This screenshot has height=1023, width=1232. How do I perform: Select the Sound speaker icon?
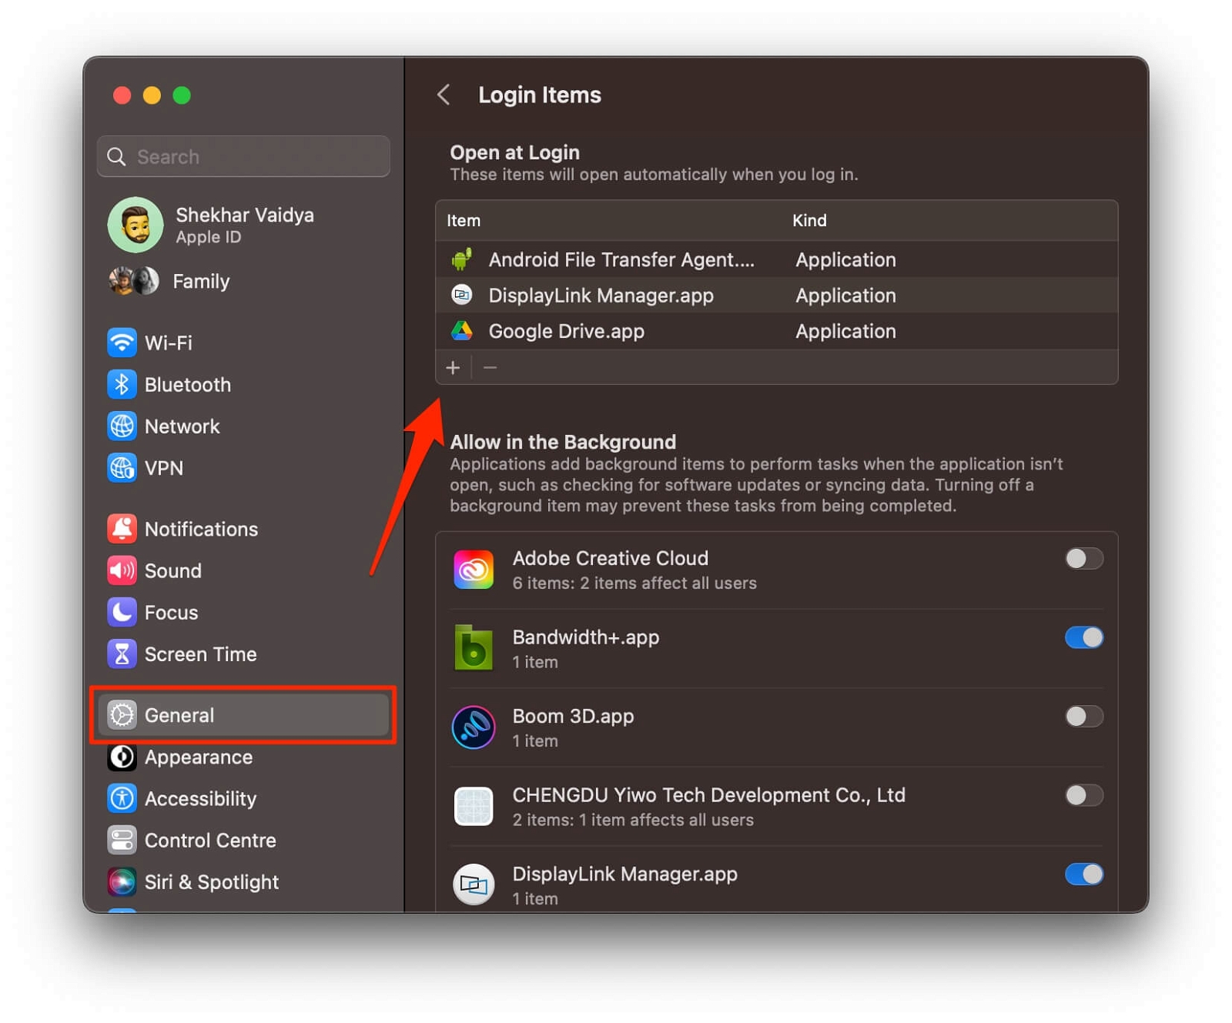(122, 570)
